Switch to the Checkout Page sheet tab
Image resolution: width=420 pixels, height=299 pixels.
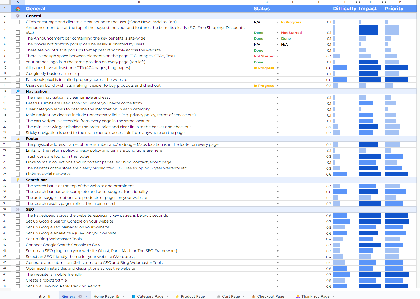268,296
